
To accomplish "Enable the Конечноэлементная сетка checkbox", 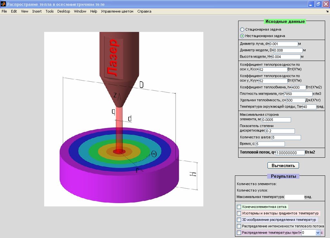I will [239, 207].
